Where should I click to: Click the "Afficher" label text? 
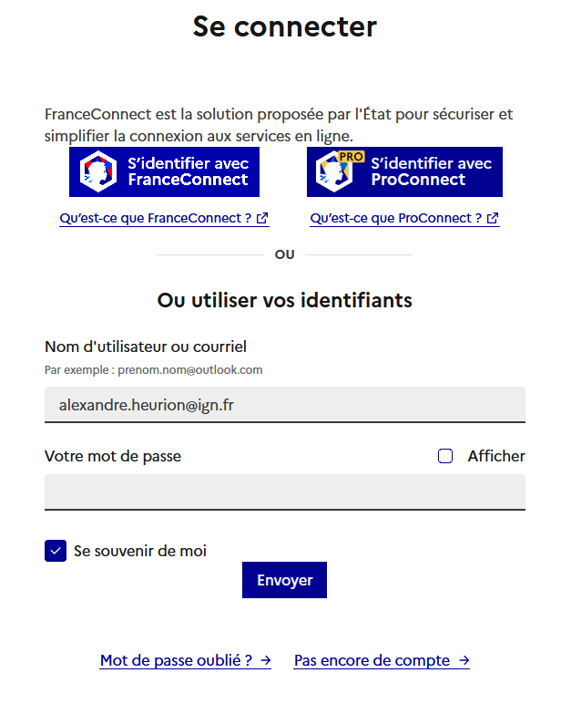point(496,456)
